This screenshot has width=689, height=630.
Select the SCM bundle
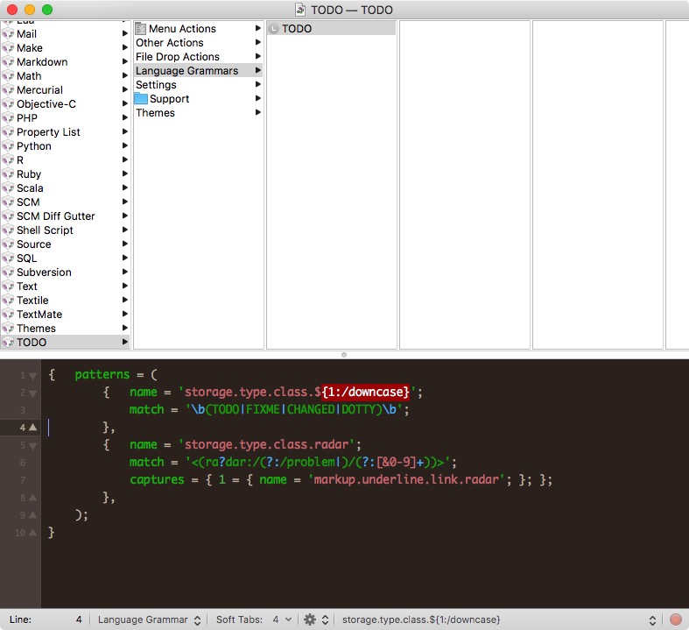point(65,202)
